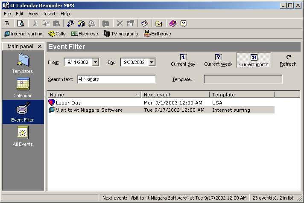Viewport: 304px width, 203px height.
Task: Show All Events in the main panel
Action: (23, 136)
